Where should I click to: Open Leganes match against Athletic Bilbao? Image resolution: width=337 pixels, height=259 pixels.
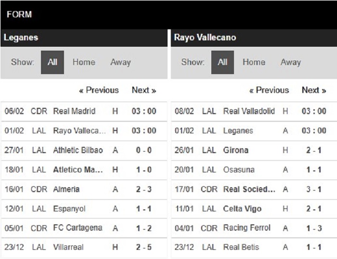pyautogui.click(x=84, y=150)
